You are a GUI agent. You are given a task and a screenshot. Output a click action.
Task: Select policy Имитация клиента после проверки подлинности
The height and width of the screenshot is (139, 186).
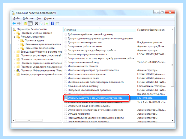click(x=96, y=82)
